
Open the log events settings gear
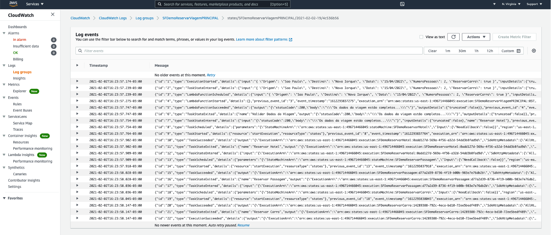(x=534, y=51)
